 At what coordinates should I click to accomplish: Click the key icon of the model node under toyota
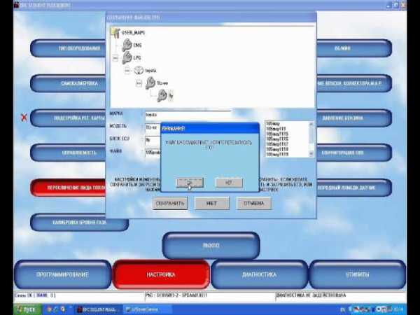150,83
